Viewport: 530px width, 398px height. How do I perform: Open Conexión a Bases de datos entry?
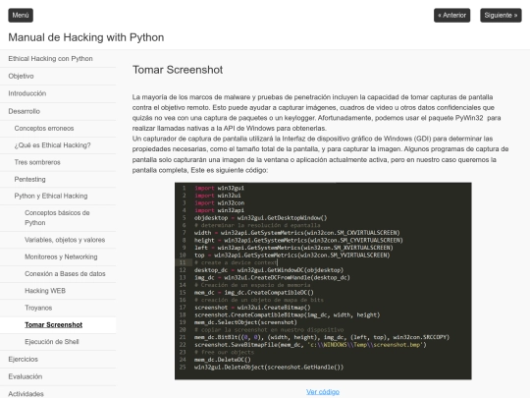pos(65,274)
